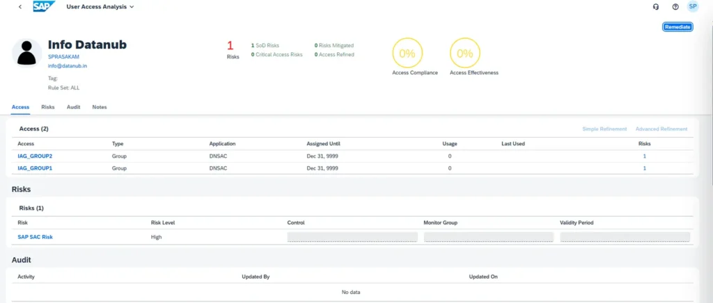The height and width of the screenshot is (303, 713).
Task: Open the Notes tab
Action: [100, 107]
